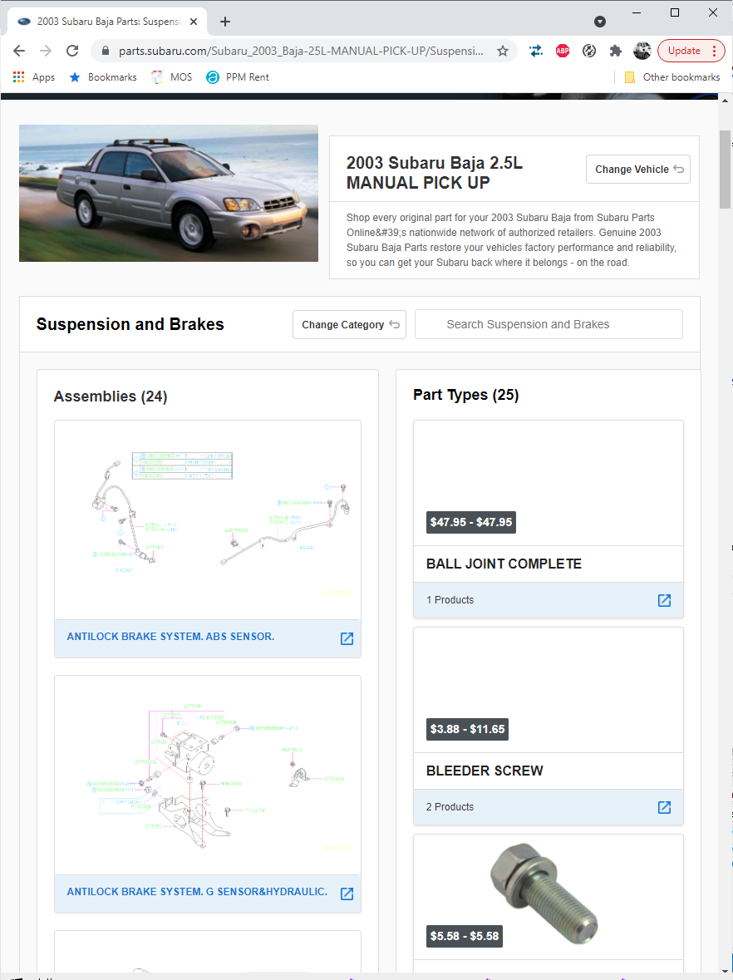Open a new browser tab
The height and width of the screenshot is (980, 733).
click(x=225, y=22)
